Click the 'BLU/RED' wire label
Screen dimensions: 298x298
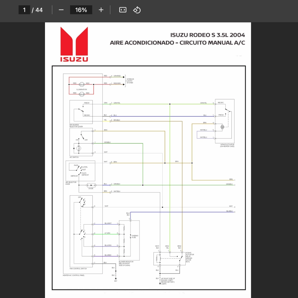click(108, 255)
